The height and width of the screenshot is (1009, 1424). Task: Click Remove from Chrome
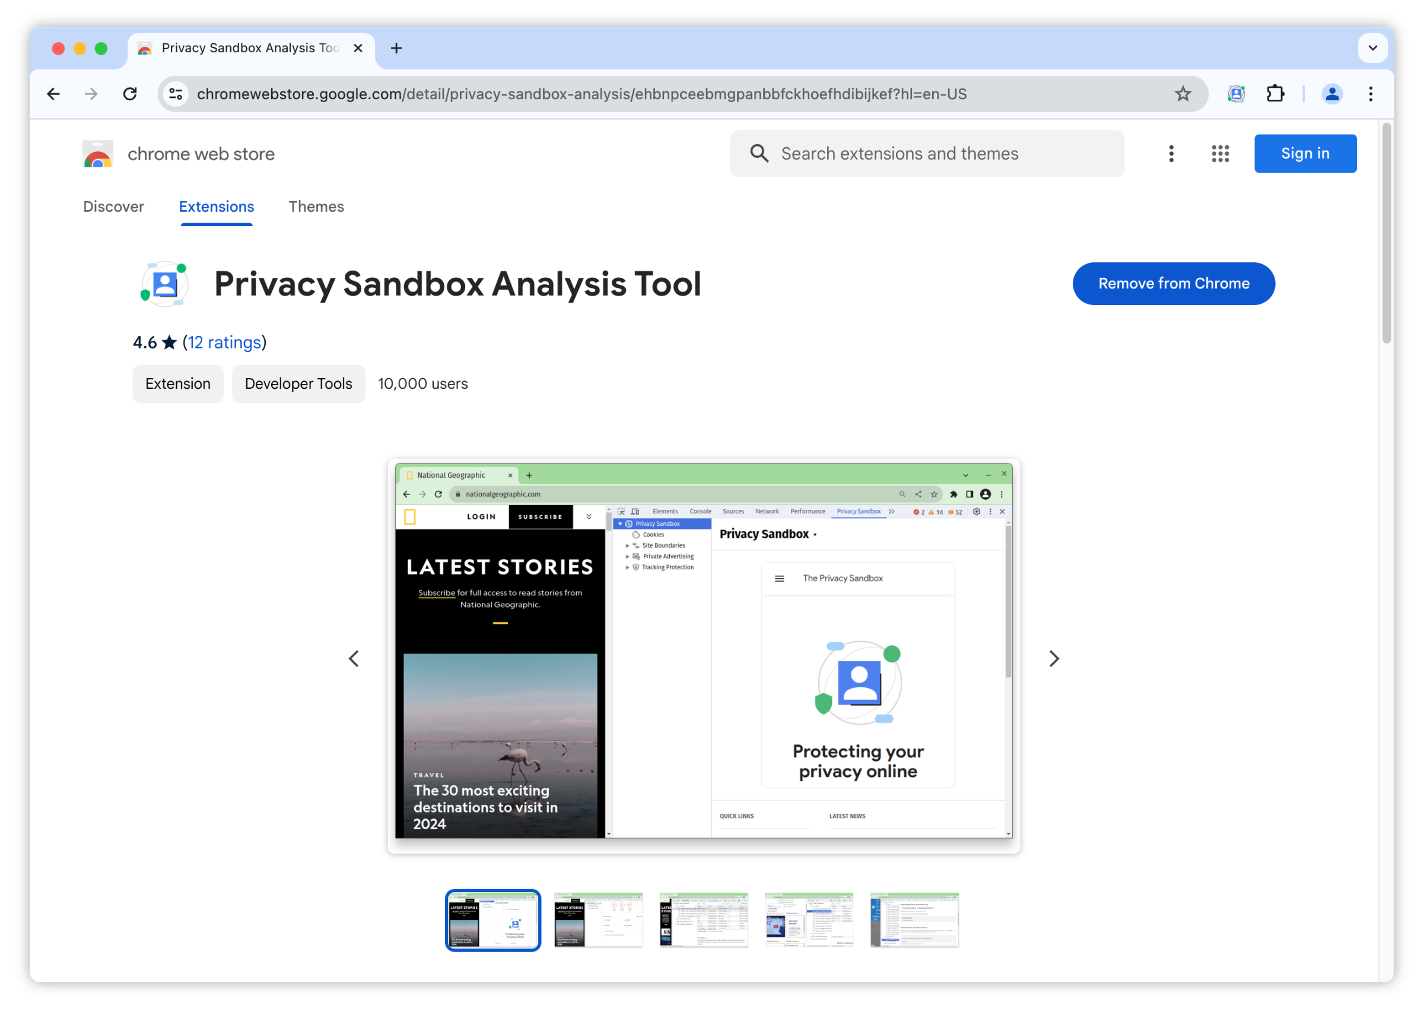point(1173,283)
